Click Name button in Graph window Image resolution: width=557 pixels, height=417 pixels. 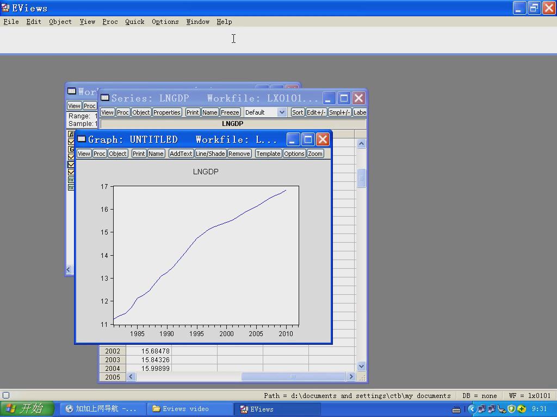coord(156,154)
